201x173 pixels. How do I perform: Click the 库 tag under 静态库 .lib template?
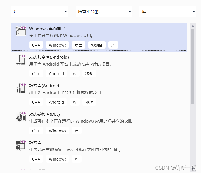click(x=77, y=159)
